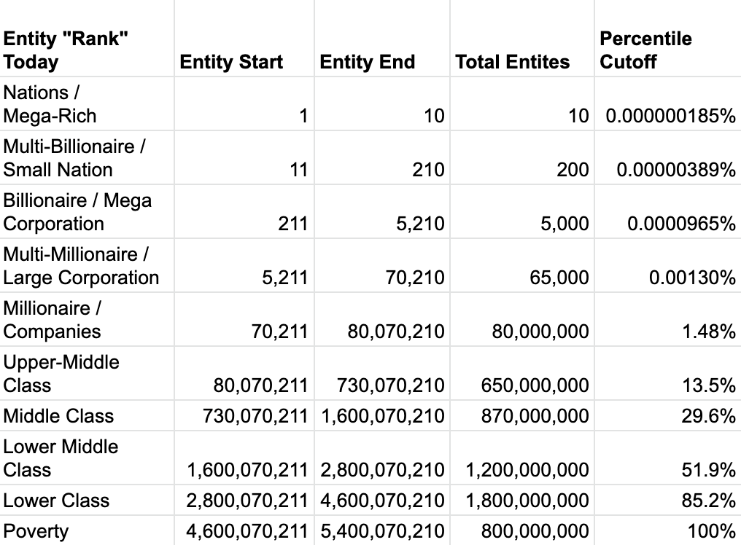Click the 'Multi-Millionaire / Large Corporation' cell
Image resolution: width=741 pixels, height=545 pixels.
point(81,266)
